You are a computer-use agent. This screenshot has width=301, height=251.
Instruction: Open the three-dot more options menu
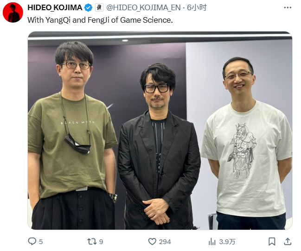coord(288,8)
